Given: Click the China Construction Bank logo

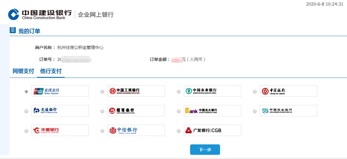Looking at the screenshot, I should coord(40,14).
